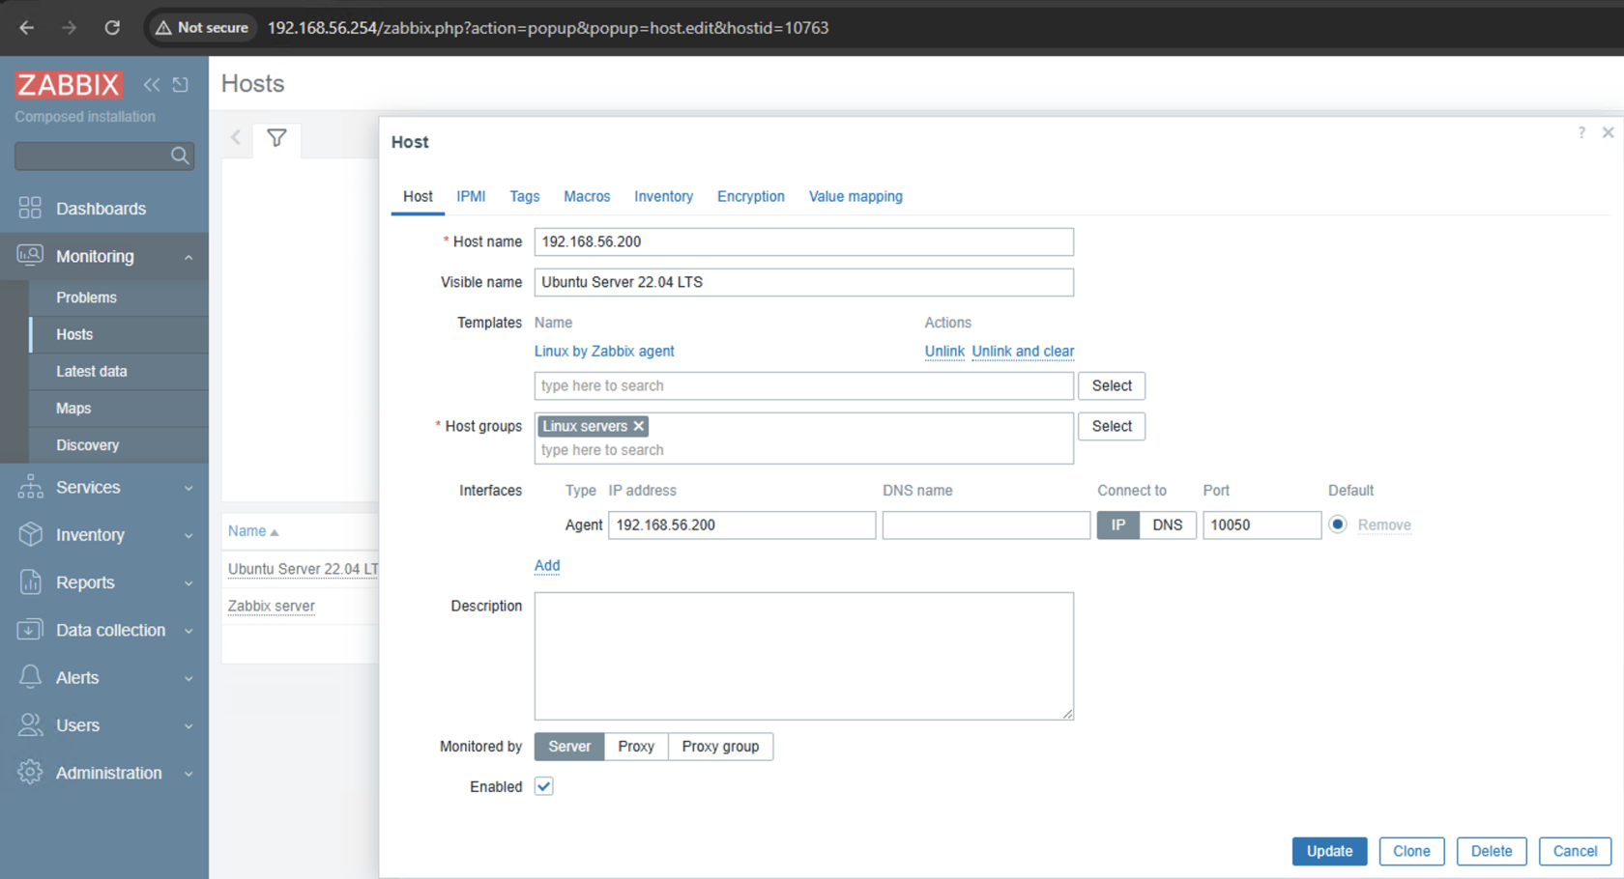Set Monitored by to Proxy group
Screen dimensions: 1624x879
(x=720, y=746)
